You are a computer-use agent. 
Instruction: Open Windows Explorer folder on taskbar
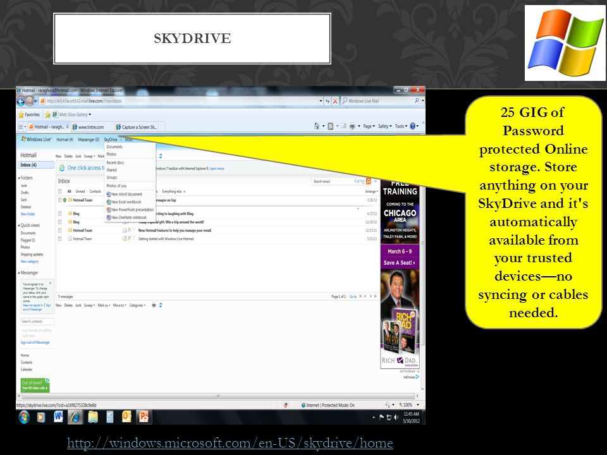tap(92, 417)
